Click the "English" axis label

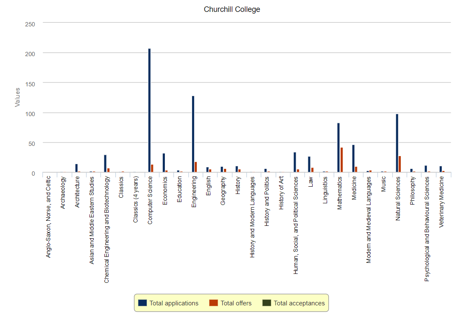208,186
